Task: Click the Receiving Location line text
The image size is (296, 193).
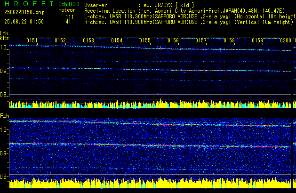Action: point(184,11)
